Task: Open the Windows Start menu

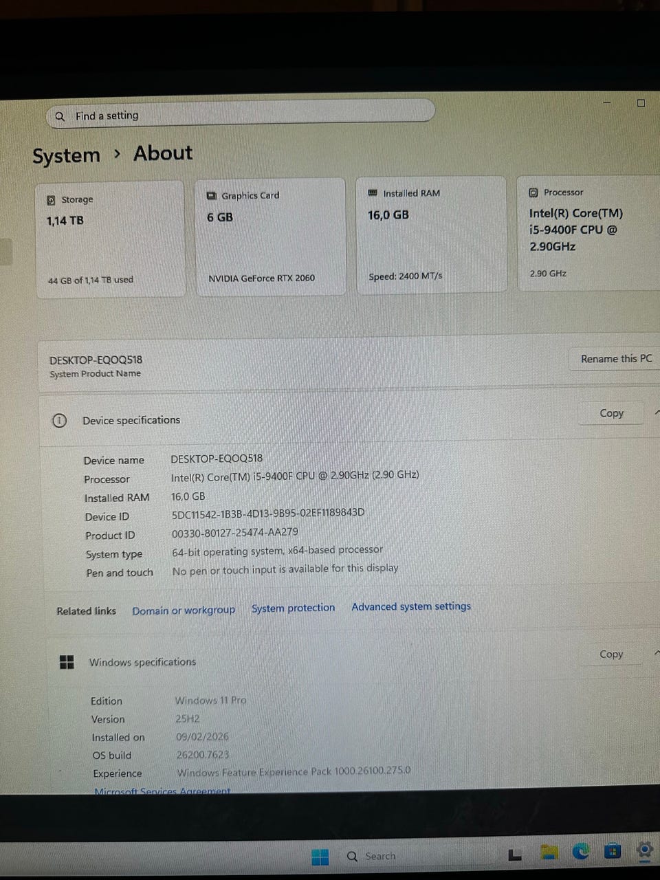Action: [x=320, y=857]
